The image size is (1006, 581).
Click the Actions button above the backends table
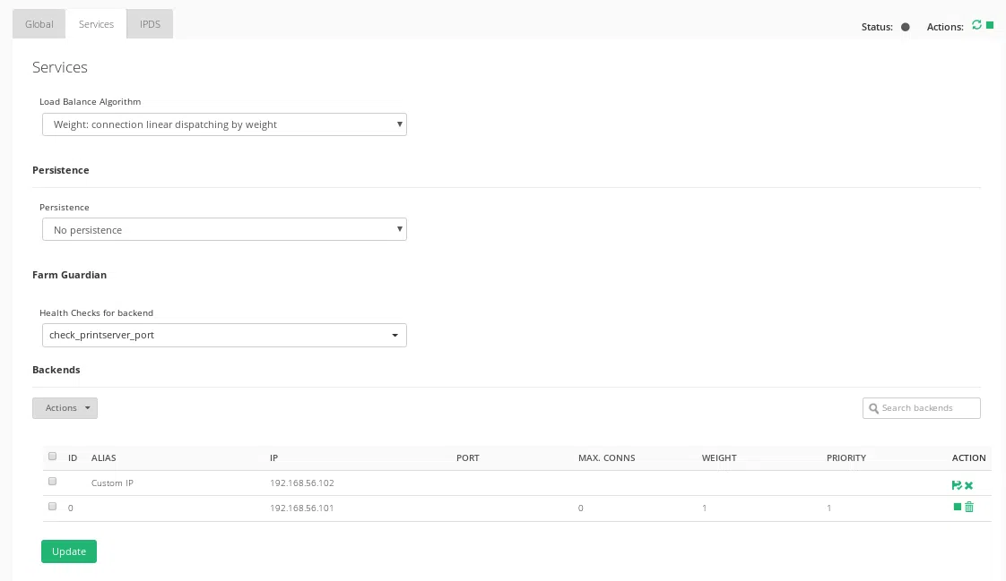61,408
